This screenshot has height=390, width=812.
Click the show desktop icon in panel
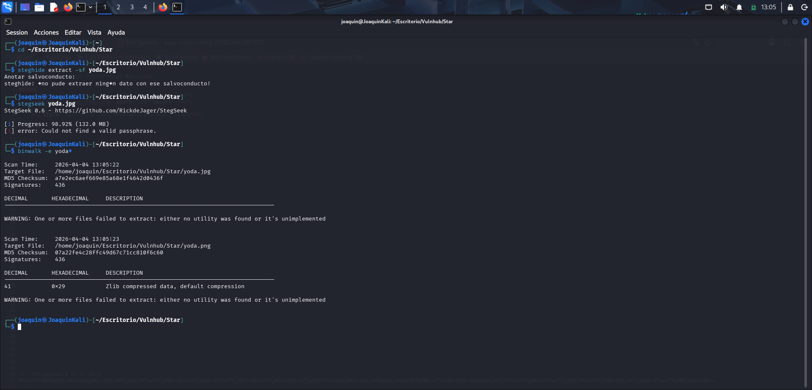pyautogui.click(x=25, y=7)
